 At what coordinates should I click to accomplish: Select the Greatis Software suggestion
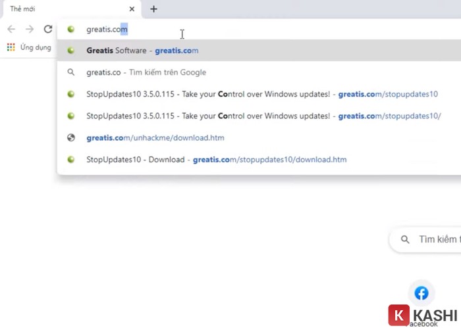[142, 51]
